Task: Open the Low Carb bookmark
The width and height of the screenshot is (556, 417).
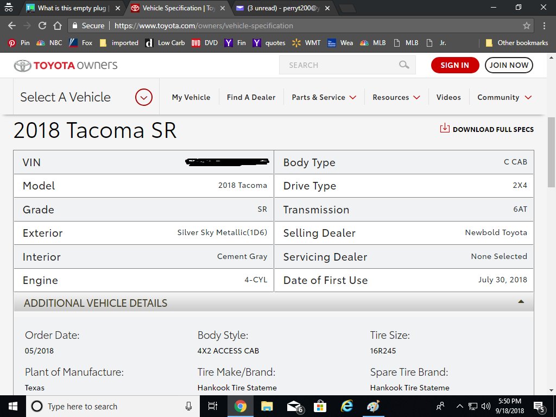Action: point(165,43)
